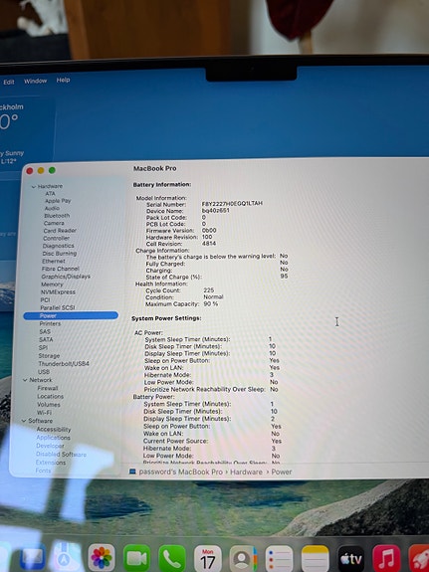
Task: Collapse the Software section in the sidebar
Action: click(x=24, y=421)
